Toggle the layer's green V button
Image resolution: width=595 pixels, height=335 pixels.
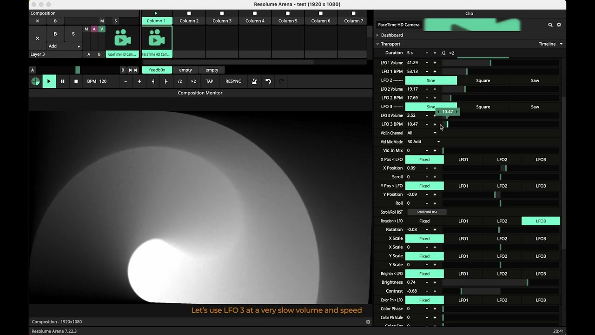point(102,29)
